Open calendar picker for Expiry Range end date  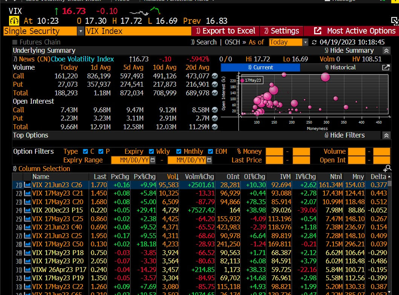pyautogui.click(x=209, y=160)
